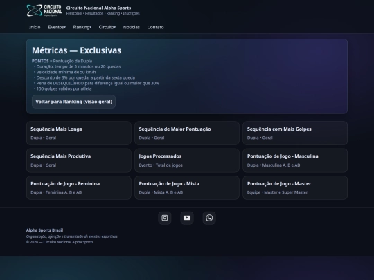Open the Jogos Processados card

[187, 160]
